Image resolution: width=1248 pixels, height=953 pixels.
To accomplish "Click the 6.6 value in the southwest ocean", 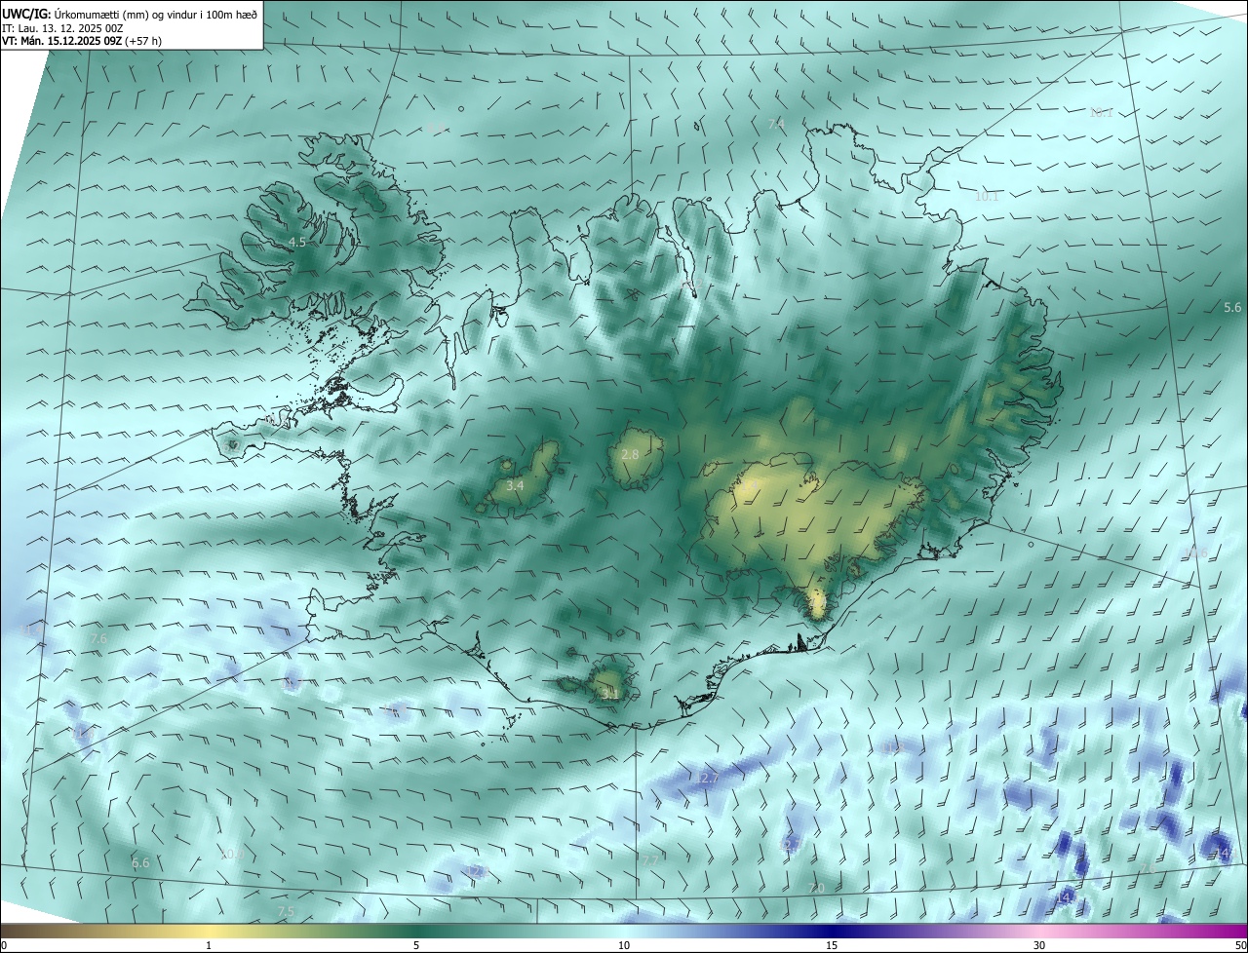I will coord(140,863).
